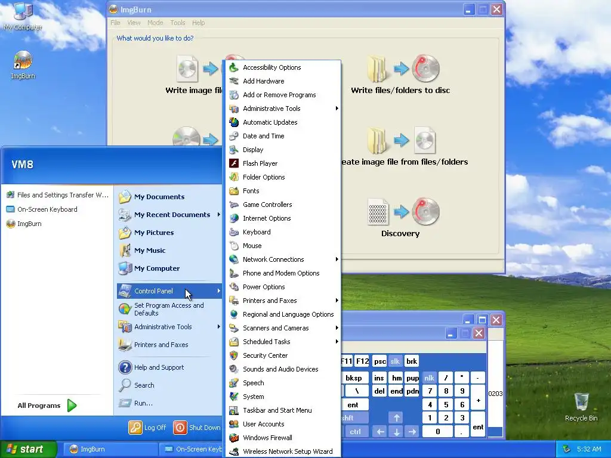Click the psc key on On-Screen Keyboard
The width and height of the screenshot is (611, 458).
click(379, 361)
